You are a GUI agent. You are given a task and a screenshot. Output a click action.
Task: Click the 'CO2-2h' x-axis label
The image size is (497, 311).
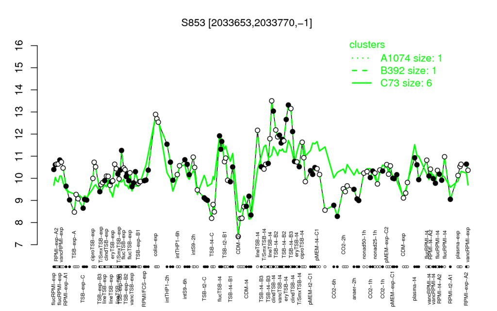pyautogui.click(x=344, y=245)
